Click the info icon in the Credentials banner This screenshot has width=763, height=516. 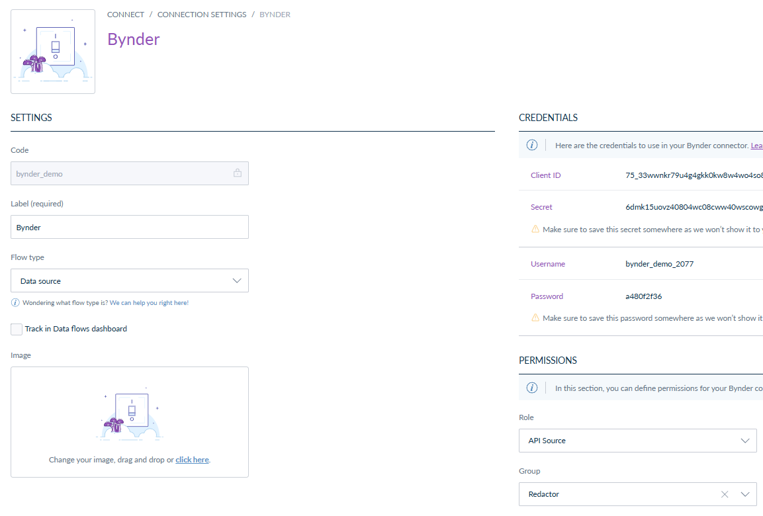[x=532, y=145]
